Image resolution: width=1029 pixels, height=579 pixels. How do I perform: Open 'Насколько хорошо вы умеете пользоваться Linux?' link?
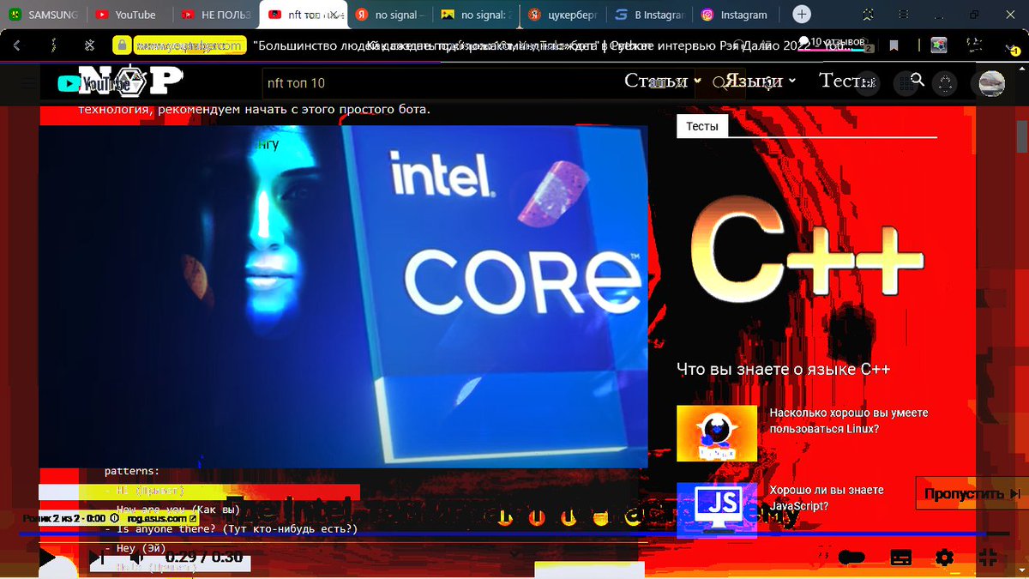(x=849, y=420)
